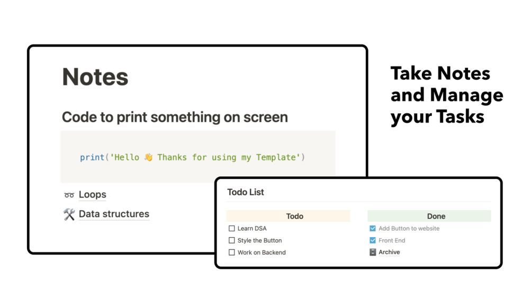
Task: Check the Style the Button checkbox
Action: coord(232,240)
